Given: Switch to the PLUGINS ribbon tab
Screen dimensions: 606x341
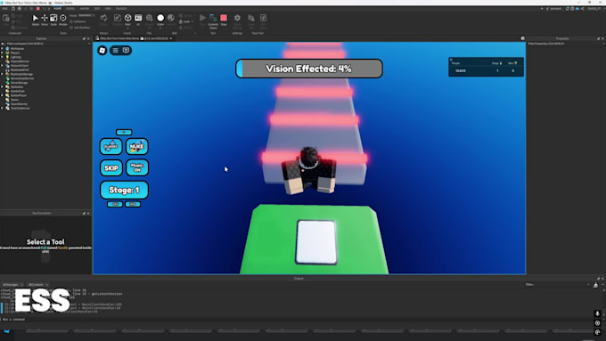Looking at the screenshot, I should tap(121, 9).
